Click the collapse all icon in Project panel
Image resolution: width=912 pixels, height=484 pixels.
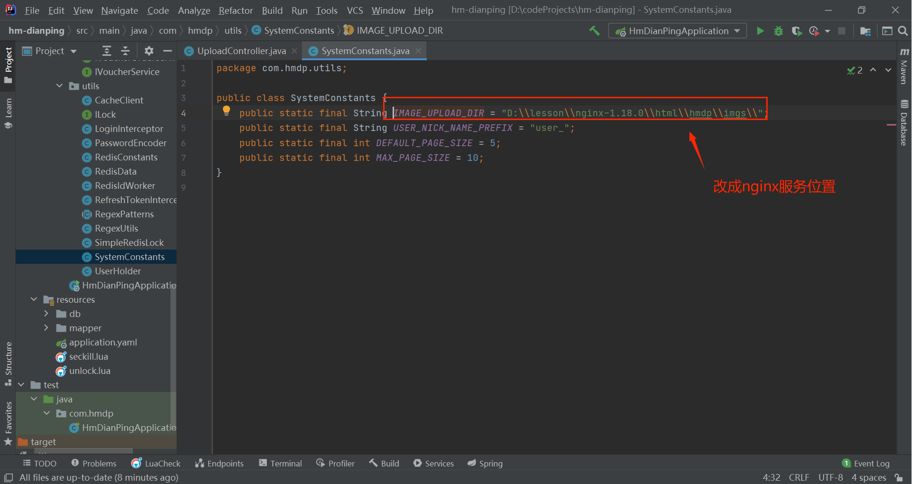pyautogui.click(x=125, y=51)
